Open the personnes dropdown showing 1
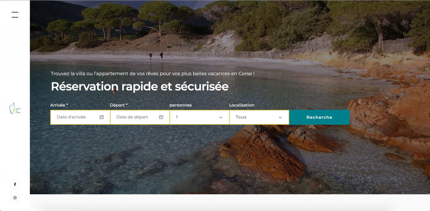 pyautogui.click(x=199, y=117)
